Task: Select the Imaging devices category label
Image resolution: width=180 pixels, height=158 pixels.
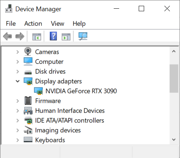Action: pos(58,130)
